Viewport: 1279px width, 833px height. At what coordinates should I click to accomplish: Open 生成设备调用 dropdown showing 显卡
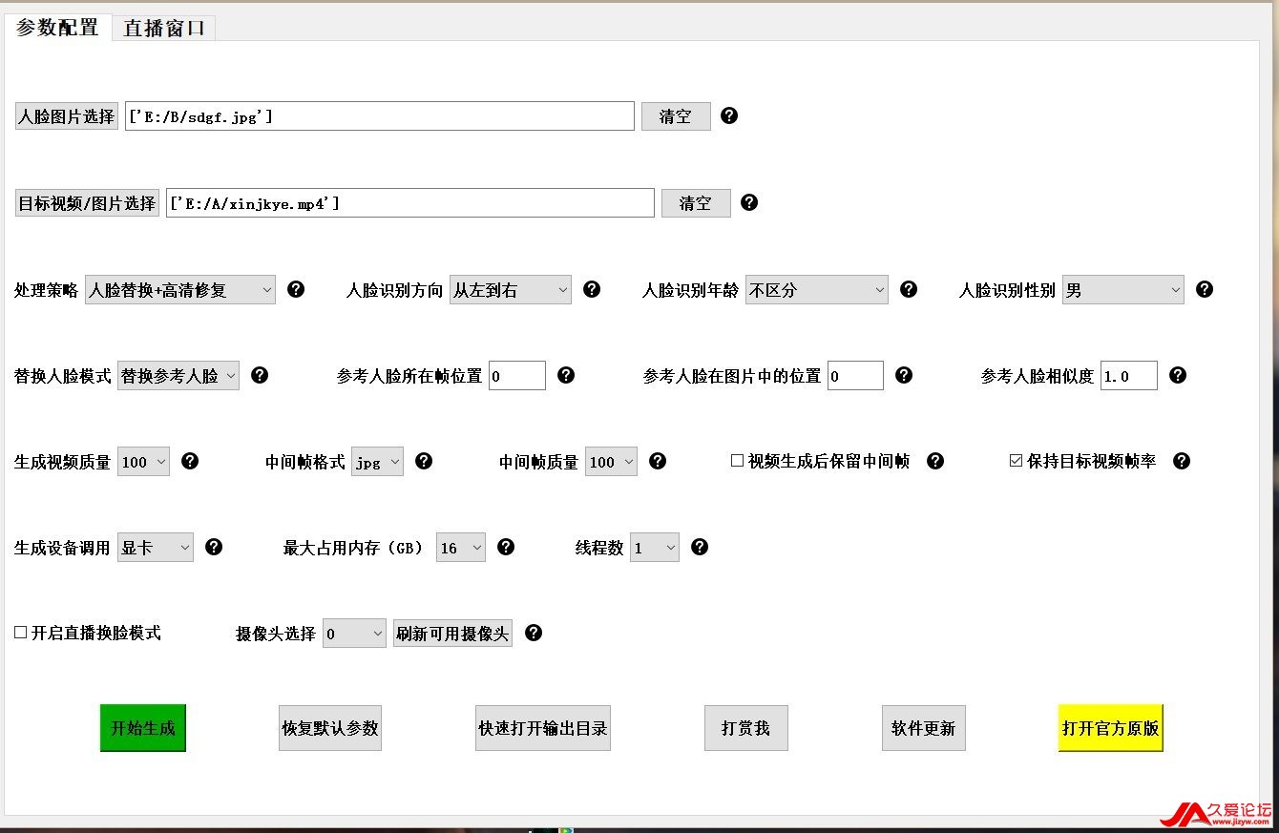tap(156, 548)
